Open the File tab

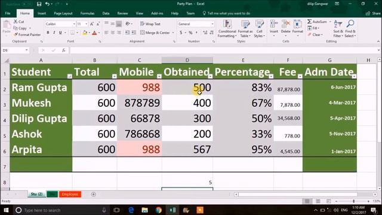coord(8,13)
